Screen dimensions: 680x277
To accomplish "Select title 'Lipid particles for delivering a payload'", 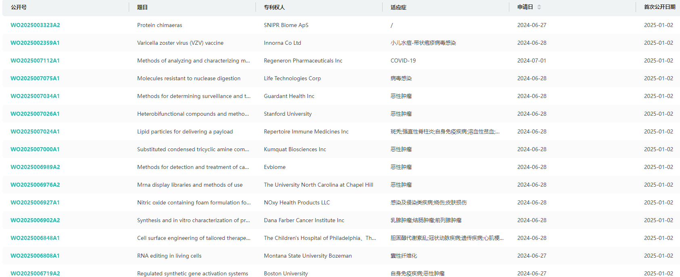I will tap(185, 131).
